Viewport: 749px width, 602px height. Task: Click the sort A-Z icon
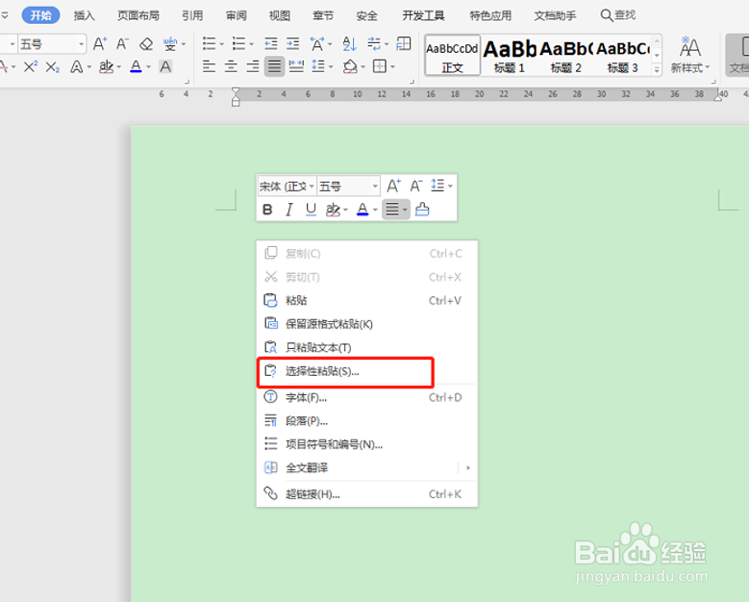click(350, 44)
